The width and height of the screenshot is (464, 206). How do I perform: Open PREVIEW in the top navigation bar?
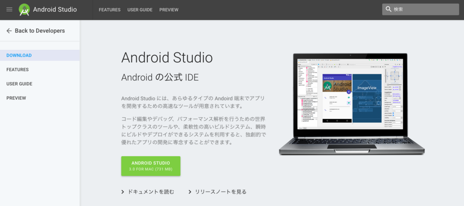point(169,10)
